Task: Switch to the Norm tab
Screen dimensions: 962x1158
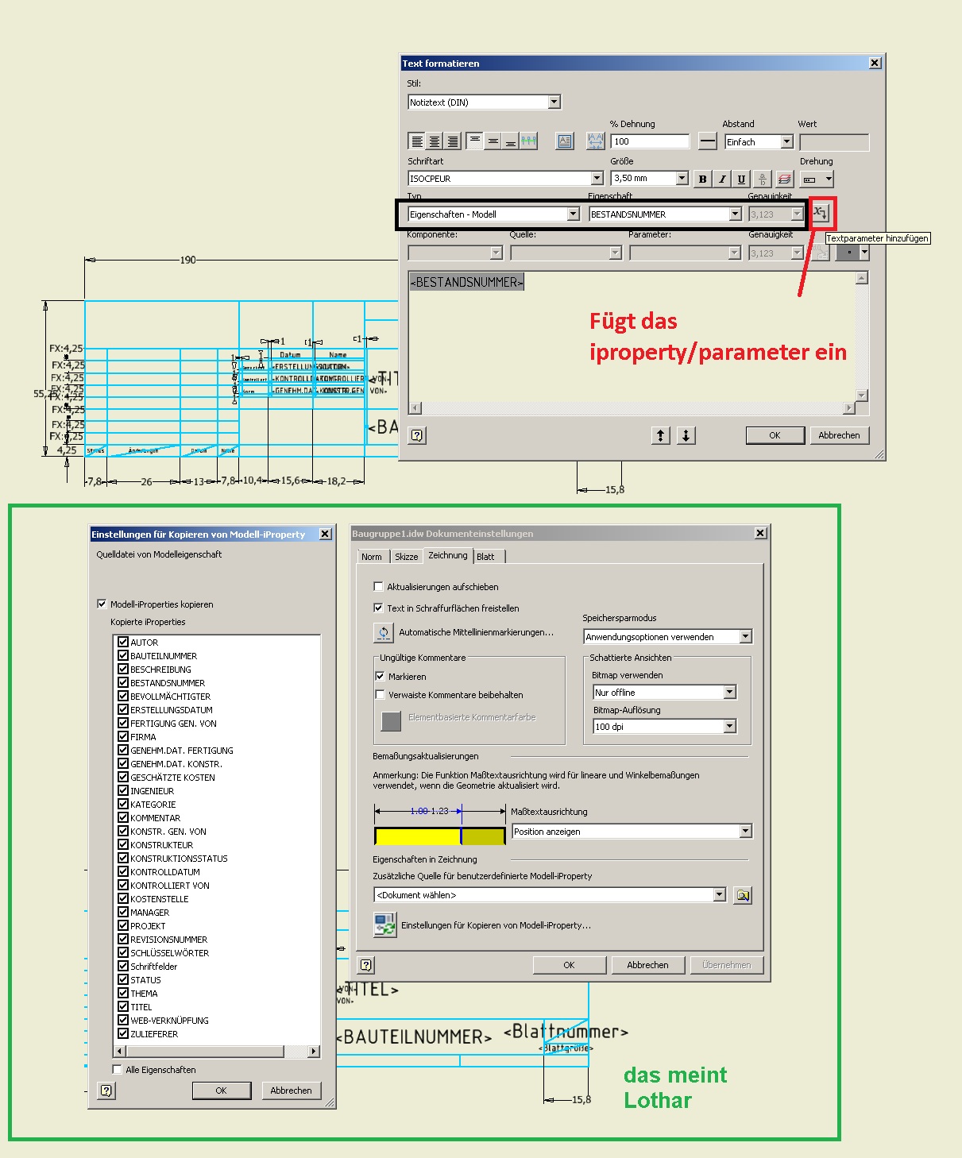Action: tap(372, 557)
